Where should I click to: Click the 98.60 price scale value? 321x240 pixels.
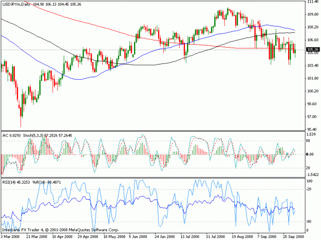point(313,104)
